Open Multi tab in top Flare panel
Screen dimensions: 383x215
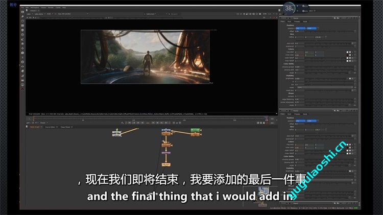289,21
